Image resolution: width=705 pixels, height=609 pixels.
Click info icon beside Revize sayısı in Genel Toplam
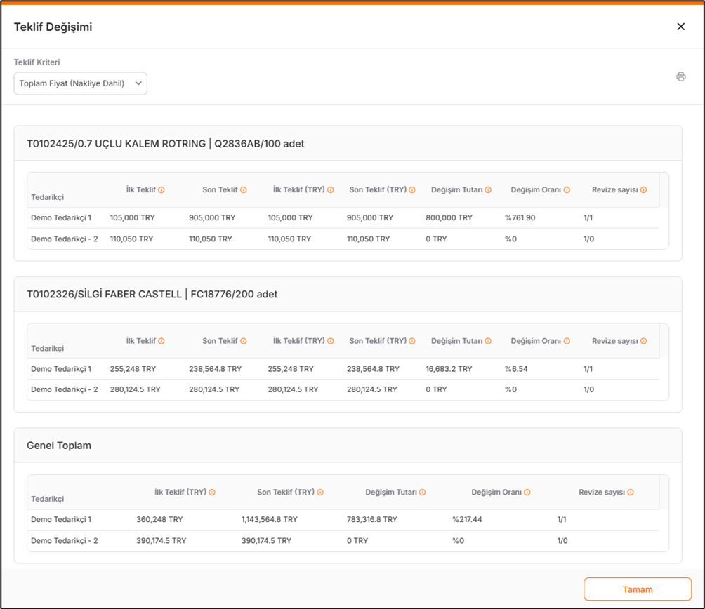pos(631,493)
